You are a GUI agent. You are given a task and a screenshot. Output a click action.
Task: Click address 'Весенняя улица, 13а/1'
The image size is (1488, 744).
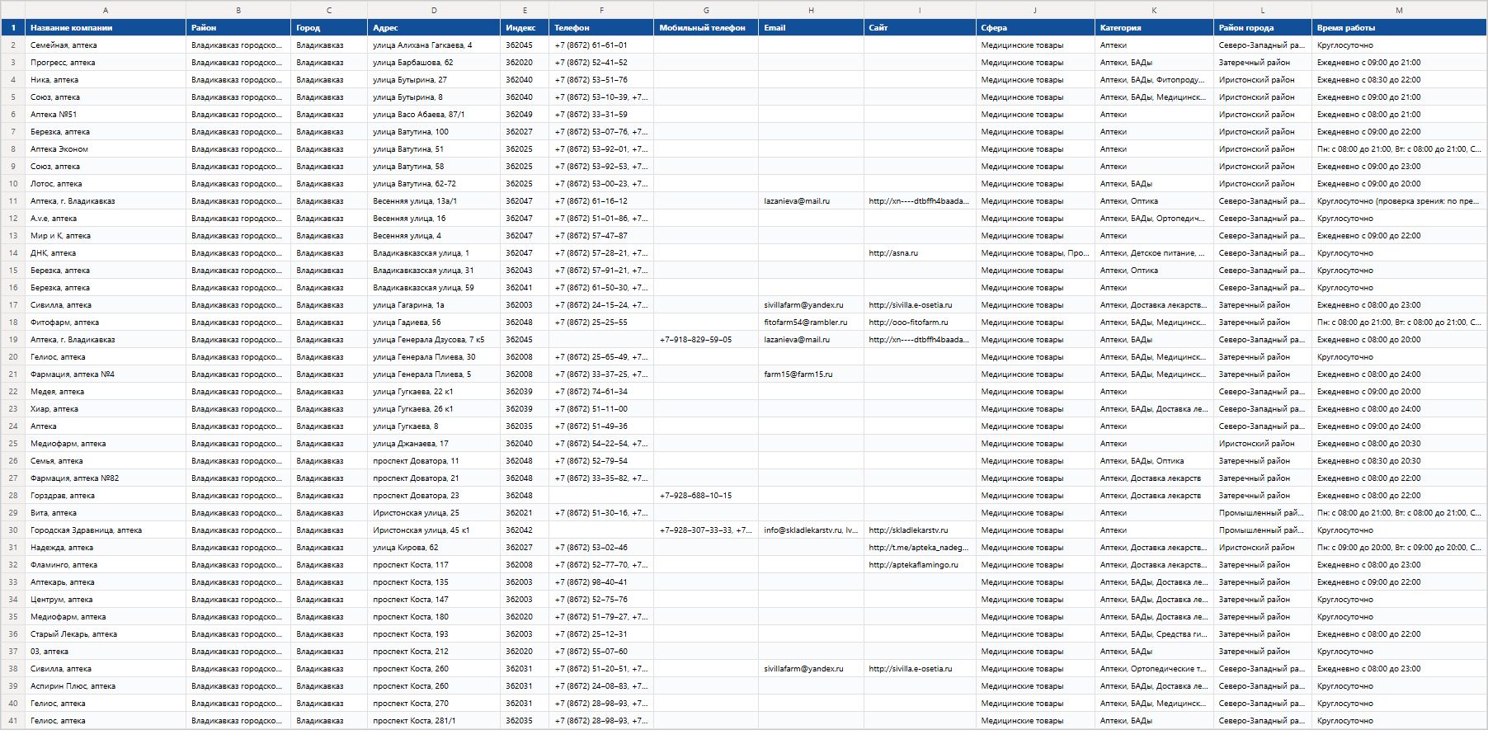click(x=434, y=201)
